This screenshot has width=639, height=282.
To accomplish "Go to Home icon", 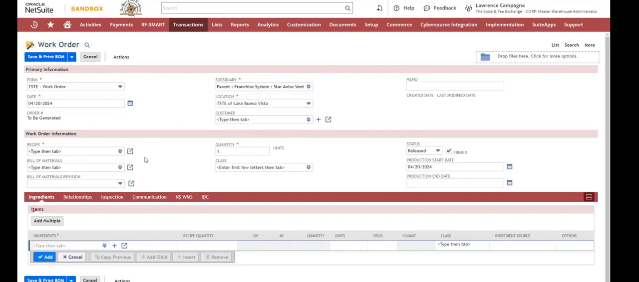I will [x=67, y=24].
